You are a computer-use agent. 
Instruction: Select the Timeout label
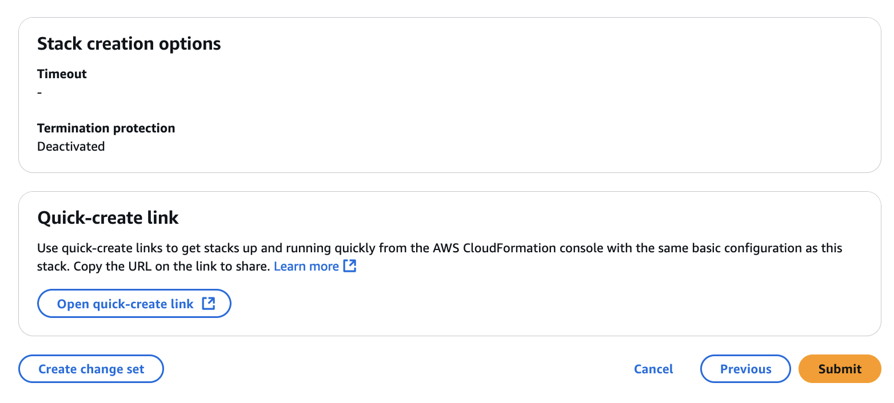(62, 74)
